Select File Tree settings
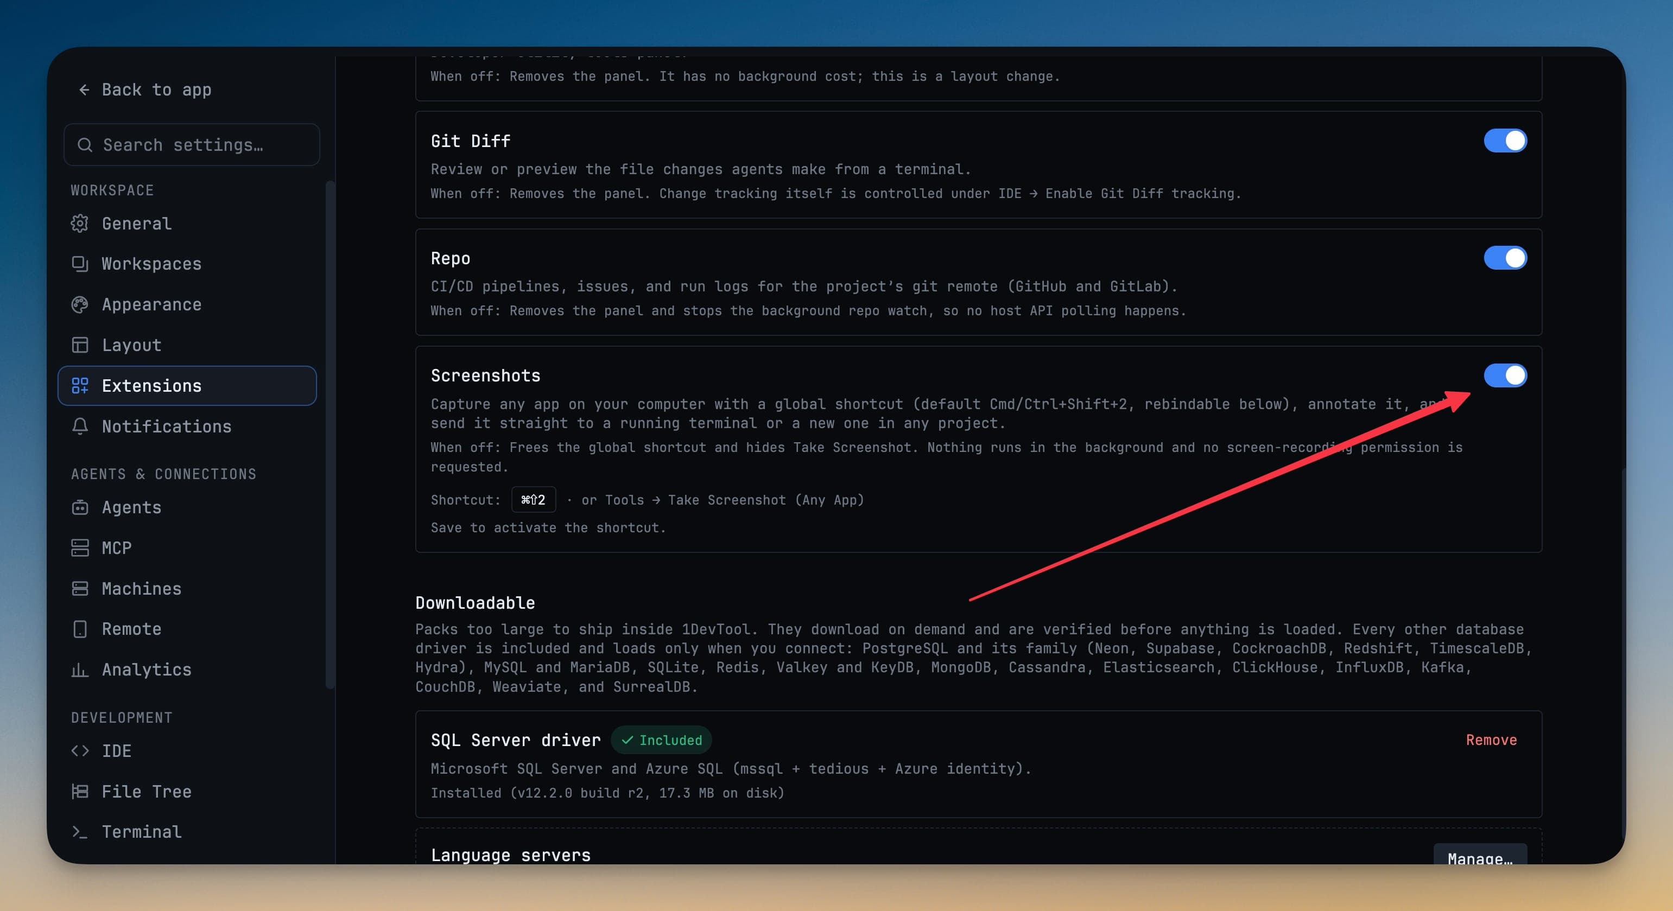The height and width of the screenshot is (911, 1673). point(187,792)
